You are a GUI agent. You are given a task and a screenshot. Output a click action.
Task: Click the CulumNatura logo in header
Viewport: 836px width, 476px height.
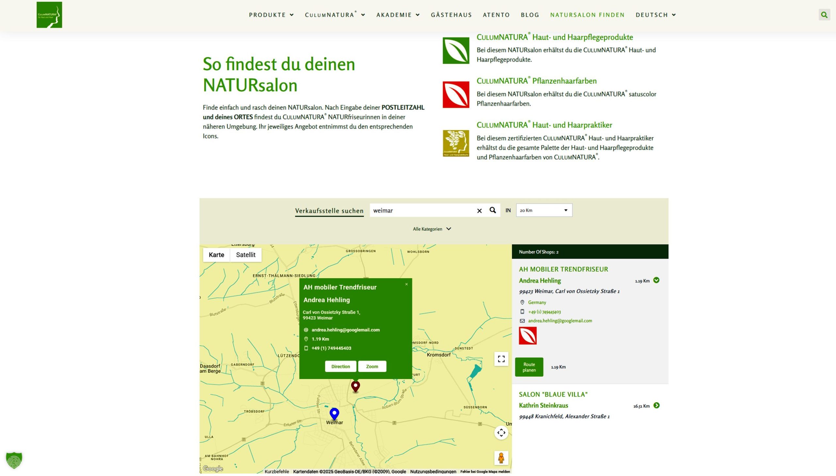pos(49,15)
